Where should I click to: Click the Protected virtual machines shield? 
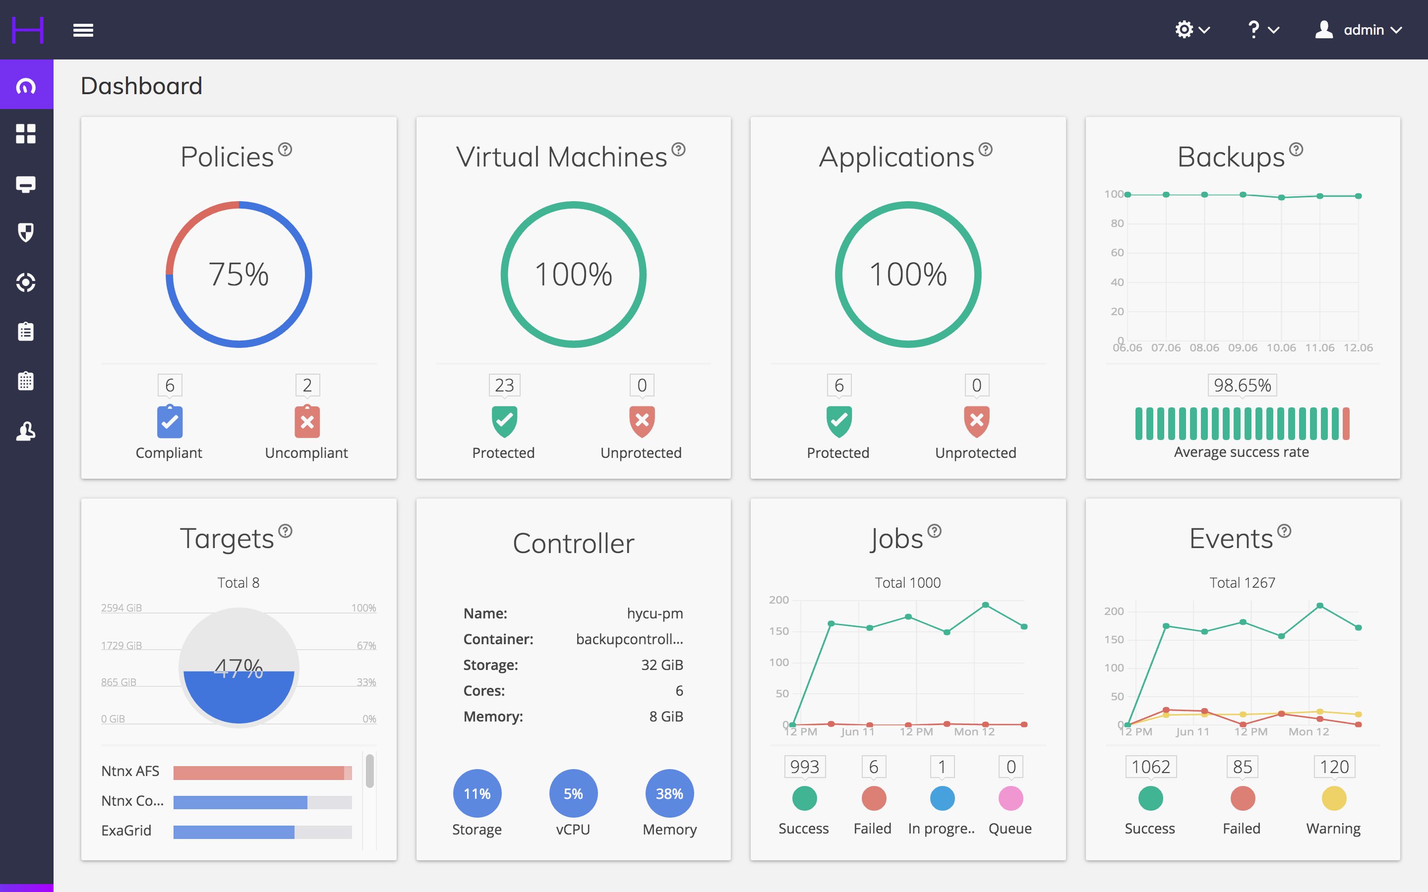pos(504,421)
